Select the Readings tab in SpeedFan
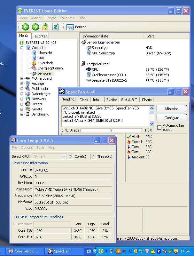 [69, 99]
